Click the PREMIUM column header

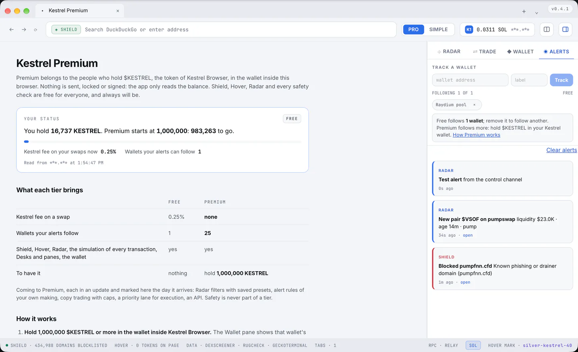pyautogui.click(x=215, y=202)
